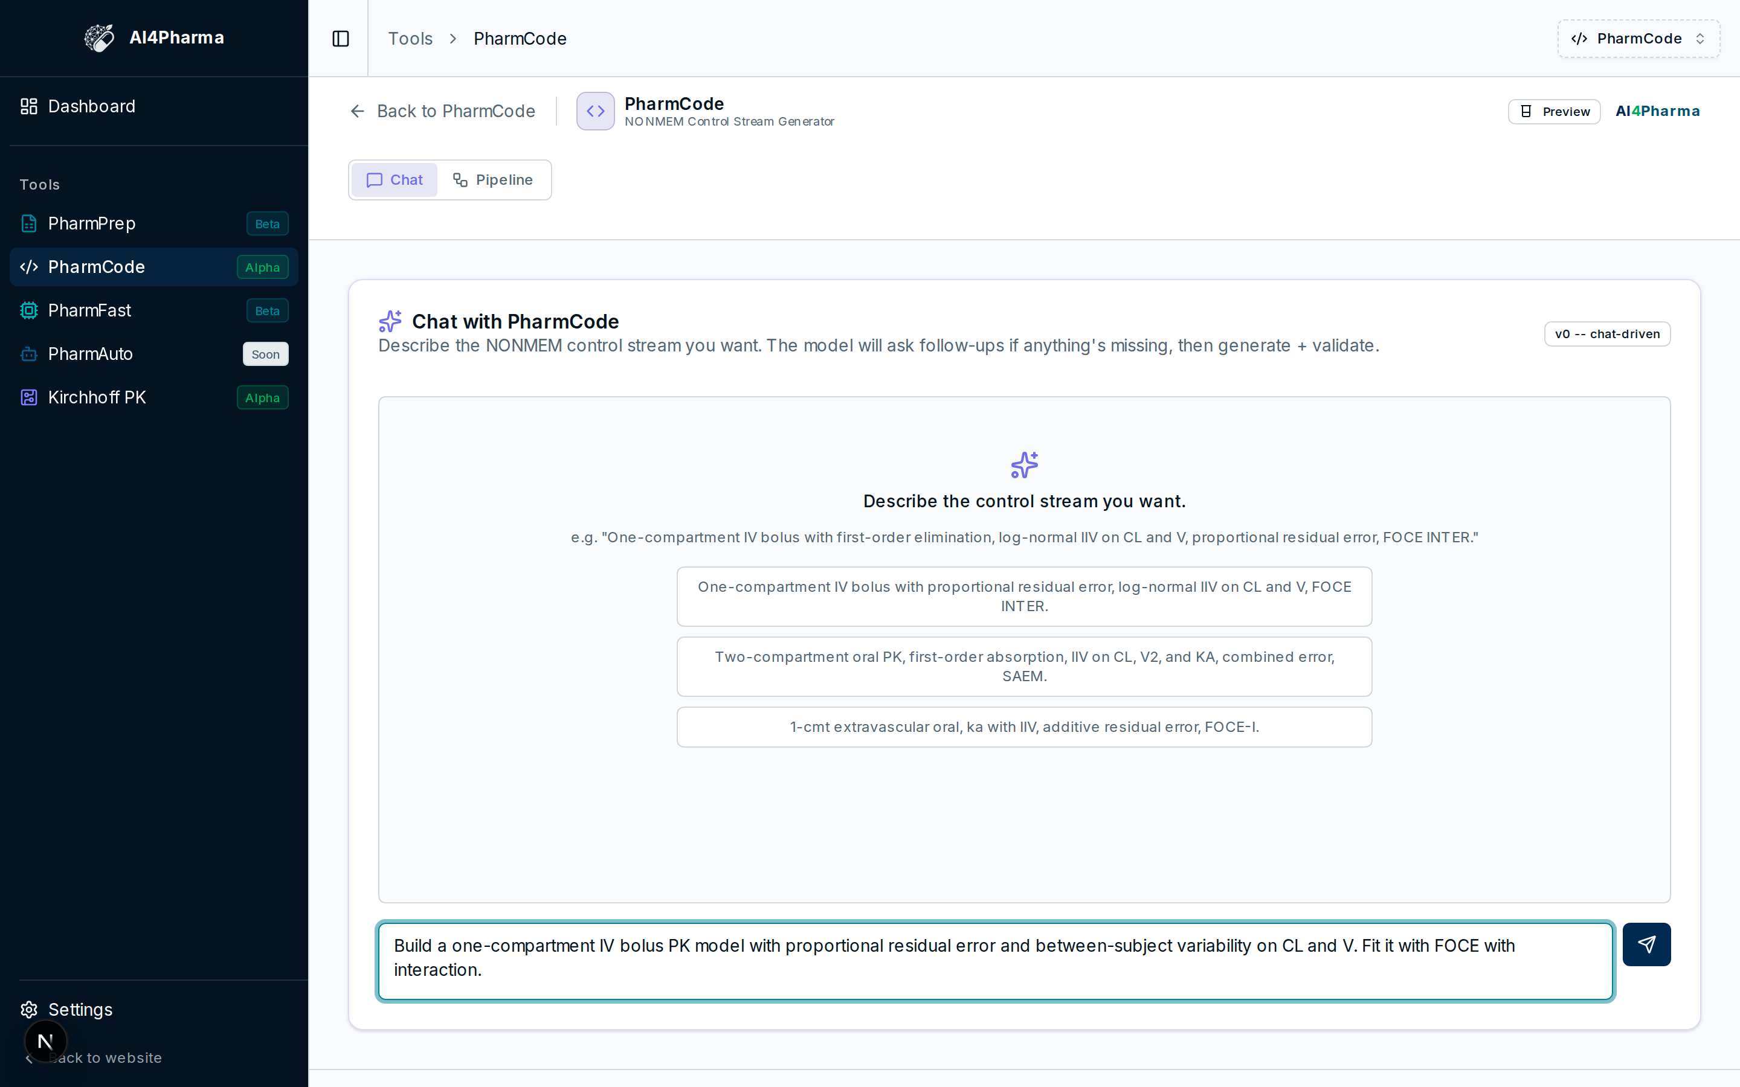The image size is (1740, 1087).
Task: Click the send message arrow button
Action: 1646,944
